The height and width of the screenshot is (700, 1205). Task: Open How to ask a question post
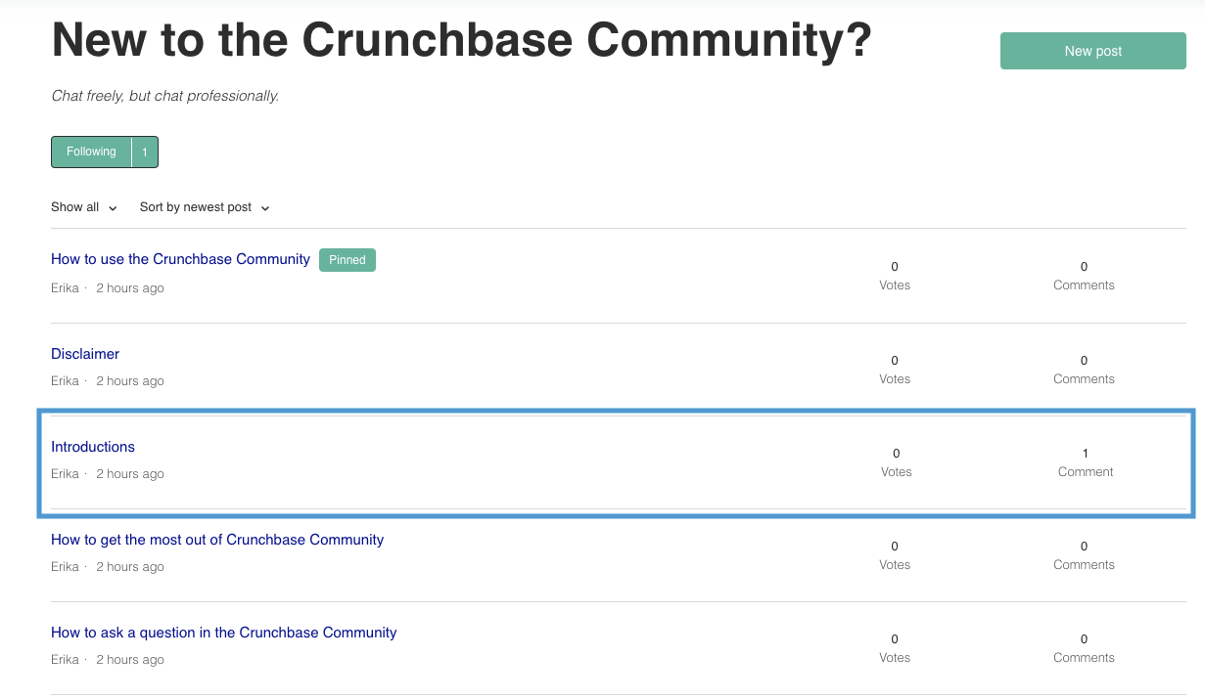224,633
